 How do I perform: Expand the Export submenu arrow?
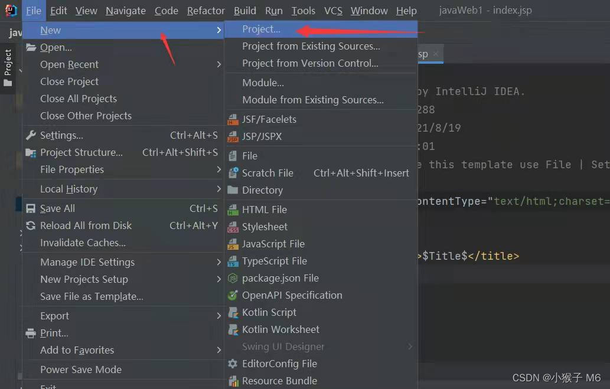[x=218, y=316]
